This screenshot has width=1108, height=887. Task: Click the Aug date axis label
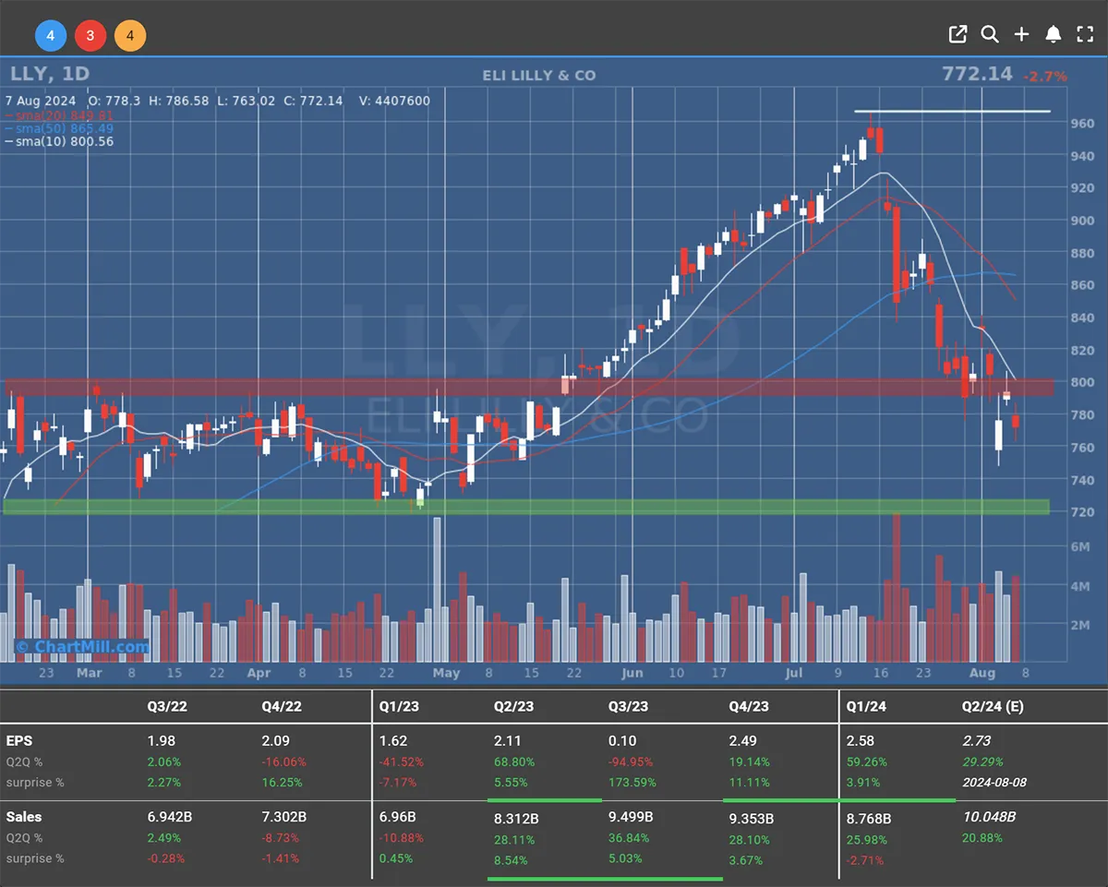[x=981, y=673]
